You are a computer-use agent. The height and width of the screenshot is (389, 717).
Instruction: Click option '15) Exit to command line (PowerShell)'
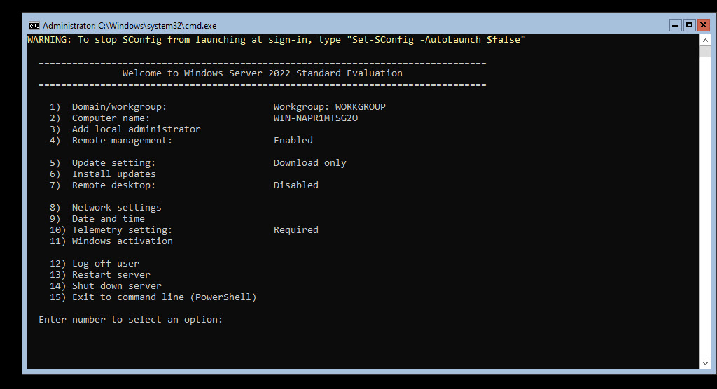coord(153,297)
